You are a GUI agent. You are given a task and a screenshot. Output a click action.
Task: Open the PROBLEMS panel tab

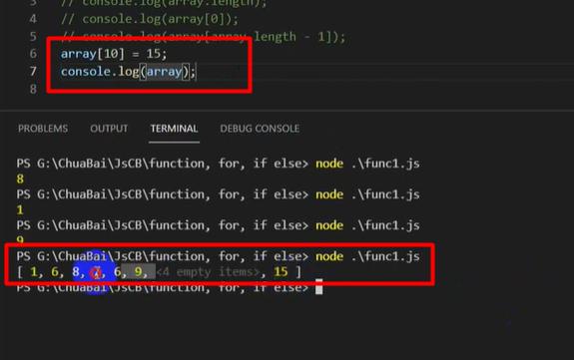[x=43, y=129]
